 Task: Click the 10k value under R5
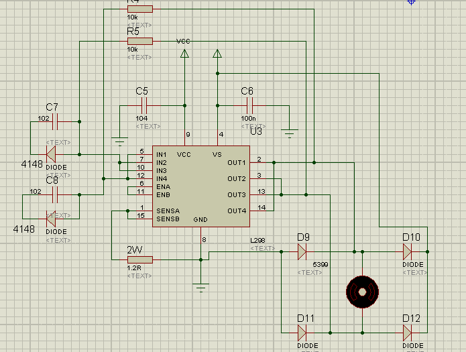point(133,50)
